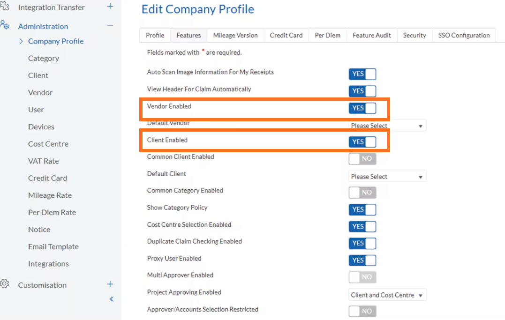Open Notice in the sidebar
Viewport: 505px width, 320px height.
coord(39,230)
